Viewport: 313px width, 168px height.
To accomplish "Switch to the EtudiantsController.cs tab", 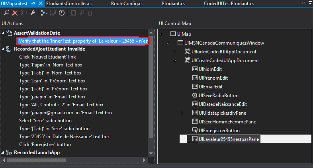I will (x=70, y=4).
